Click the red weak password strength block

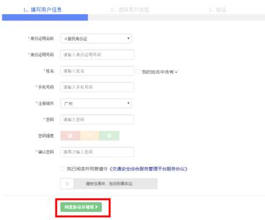point(70,135)
